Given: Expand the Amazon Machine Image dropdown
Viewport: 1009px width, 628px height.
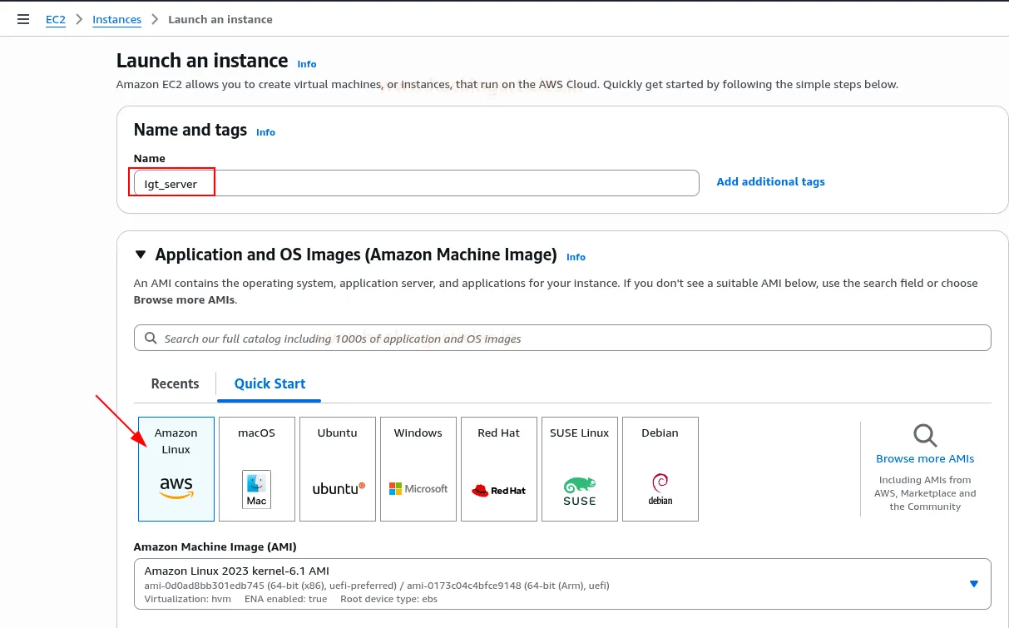Looking at the screenshot, I should coord(975,583).
